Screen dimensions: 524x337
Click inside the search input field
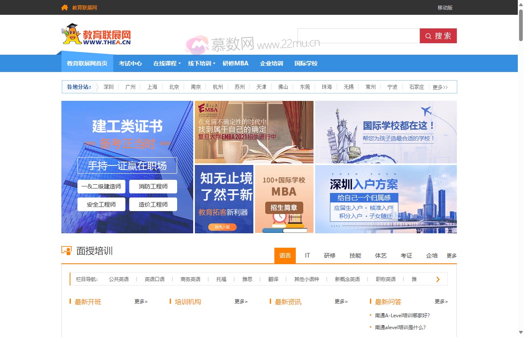tap(358, 36)
